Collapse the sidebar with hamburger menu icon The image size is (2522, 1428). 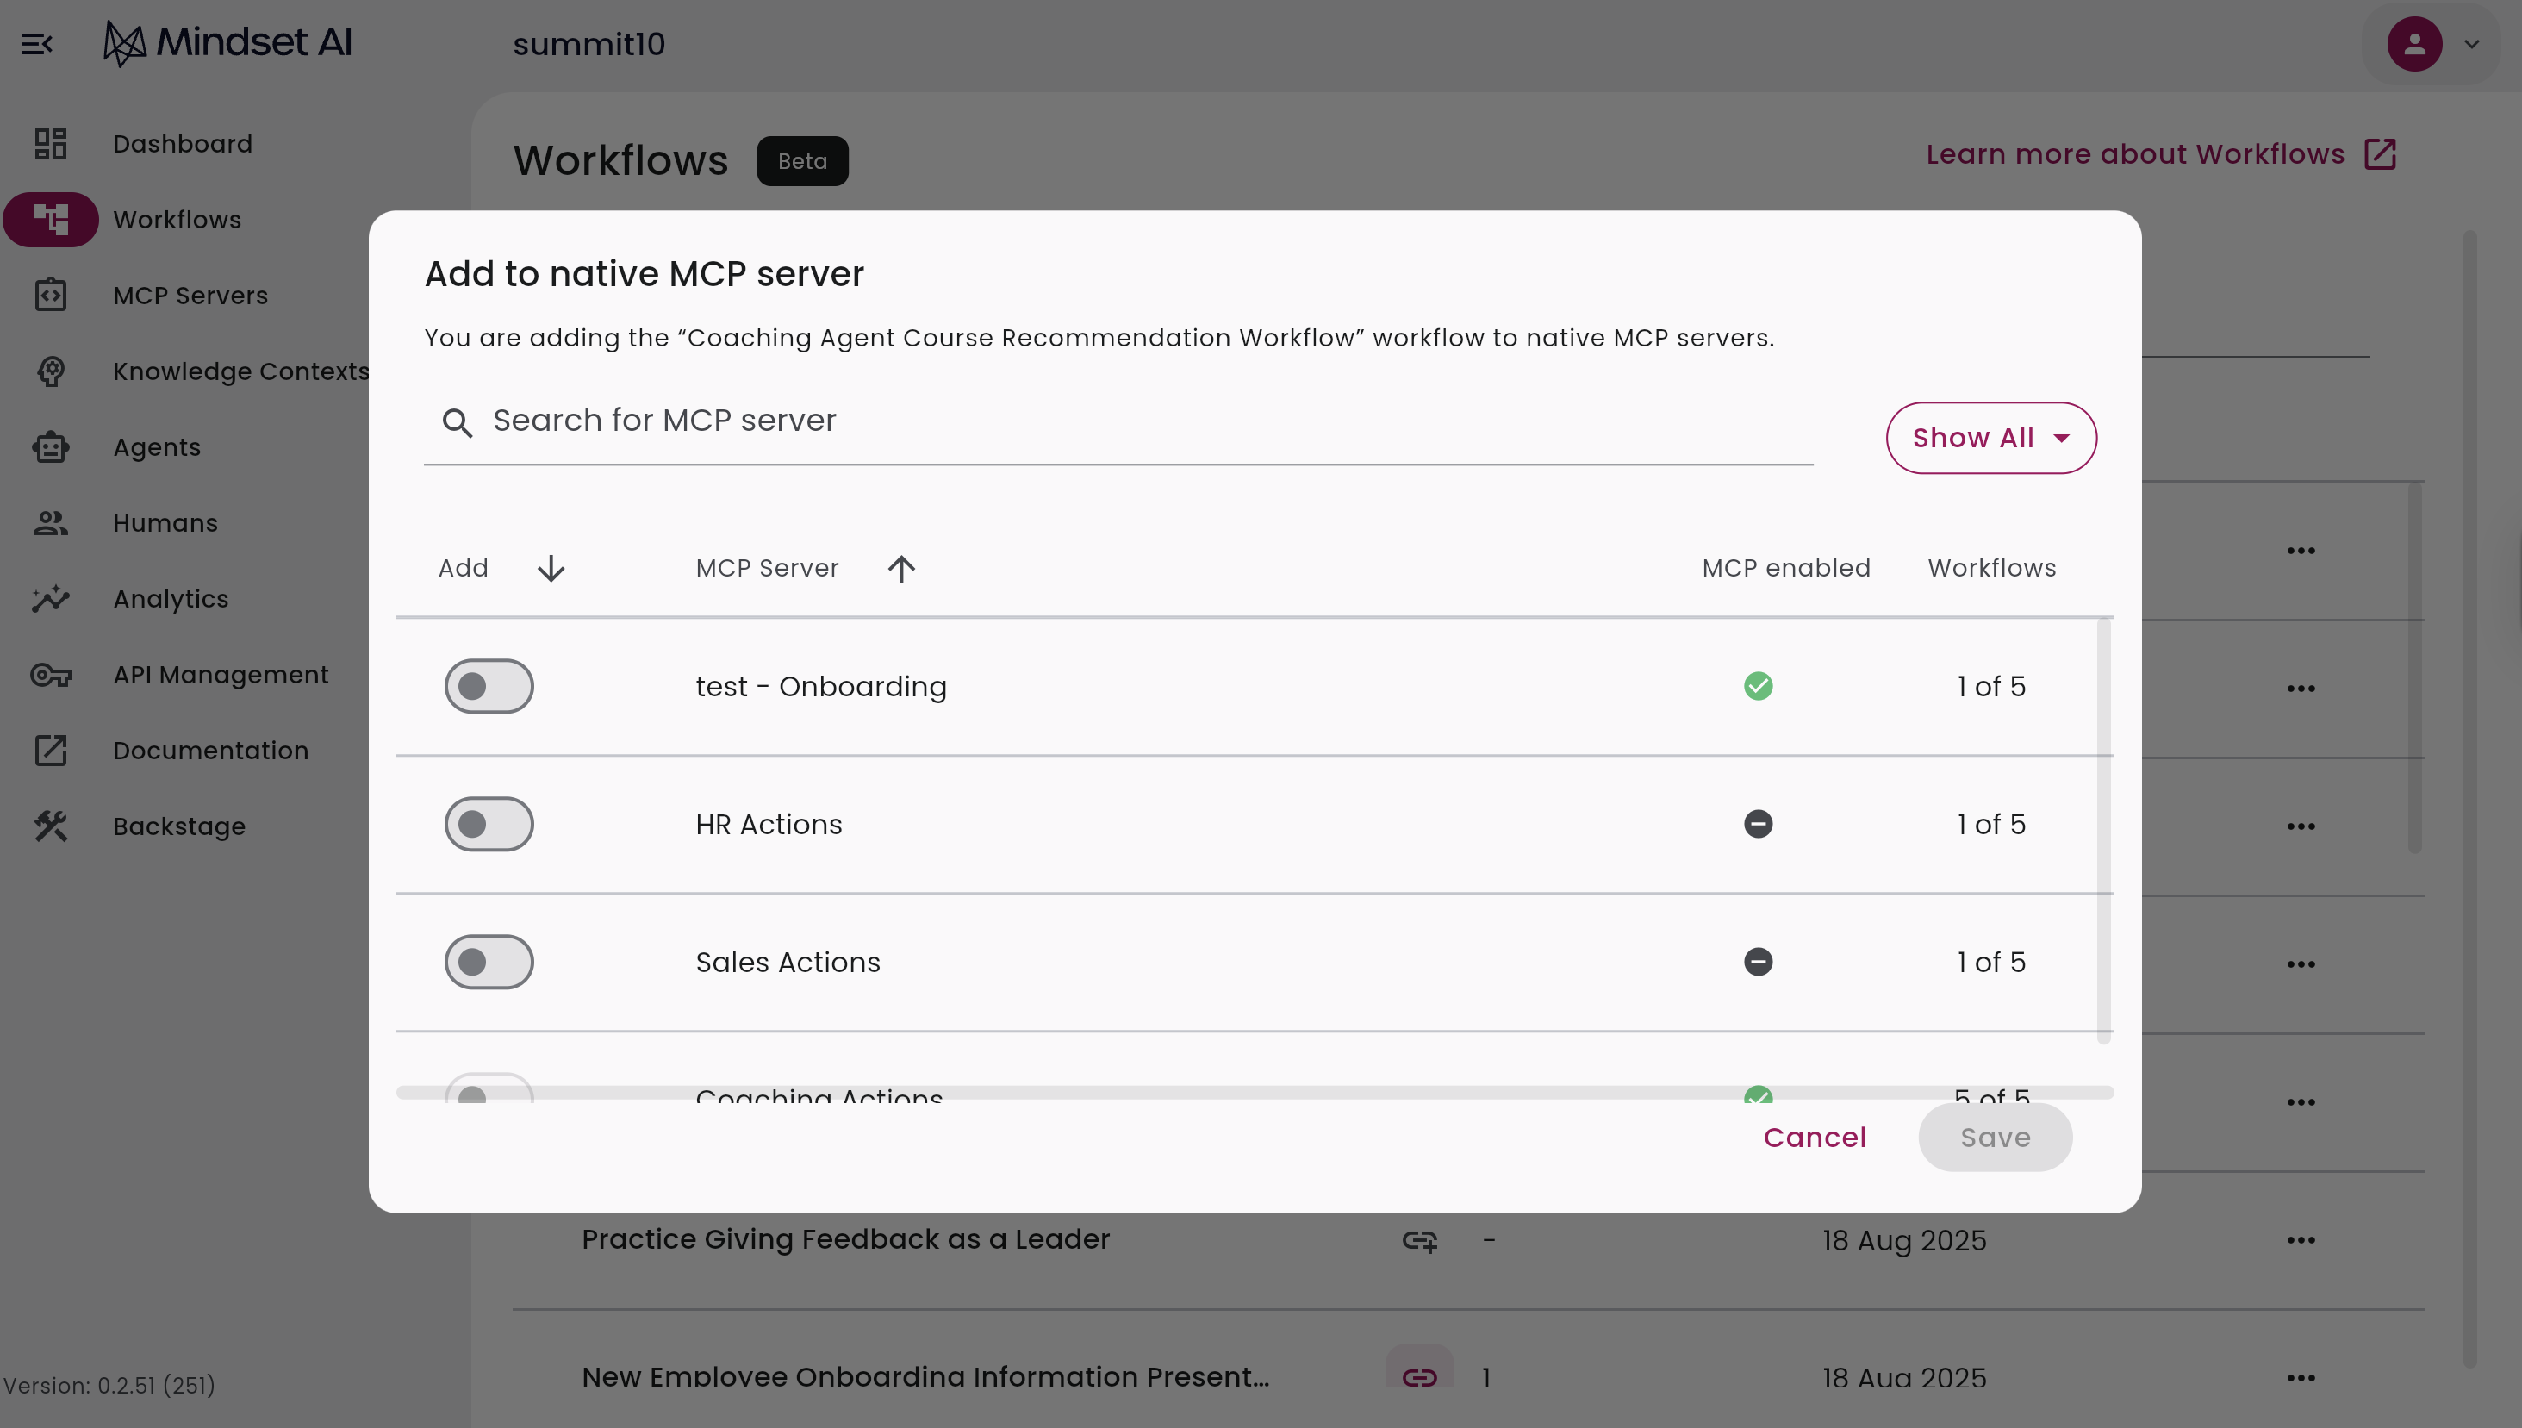[x=36, y=44]
